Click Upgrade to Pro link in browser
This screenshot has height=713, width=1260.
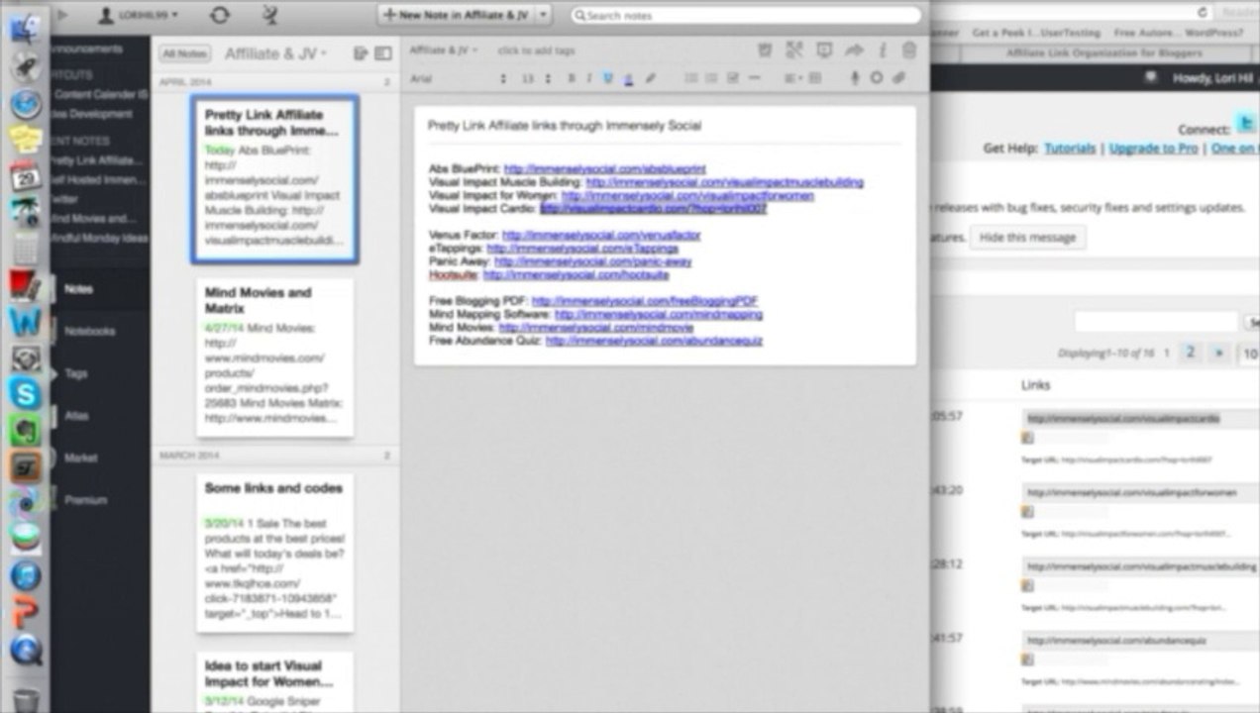1154,149
